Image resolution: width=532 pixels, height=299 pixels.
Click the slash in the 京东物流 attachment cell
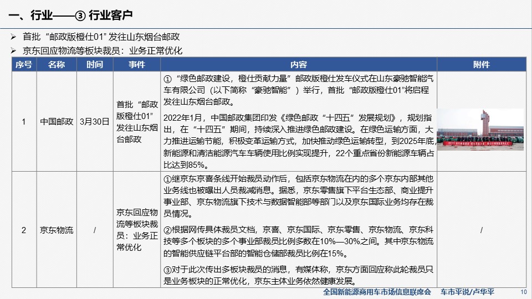tap(482, 230)
